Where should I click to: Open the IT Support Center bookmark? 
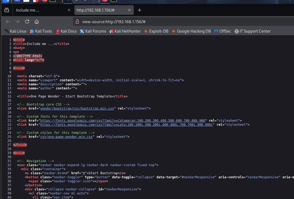(253, 31)
